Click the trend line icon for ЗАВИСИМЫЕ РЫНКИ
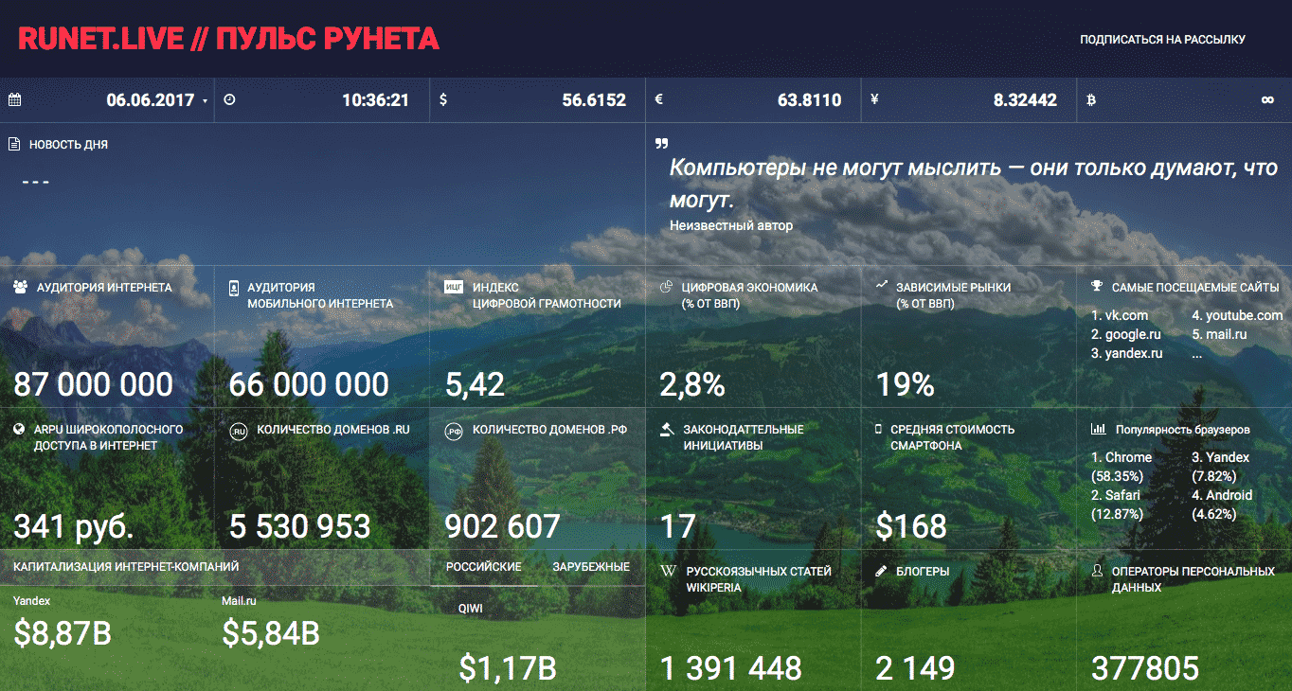 (881, 284)
